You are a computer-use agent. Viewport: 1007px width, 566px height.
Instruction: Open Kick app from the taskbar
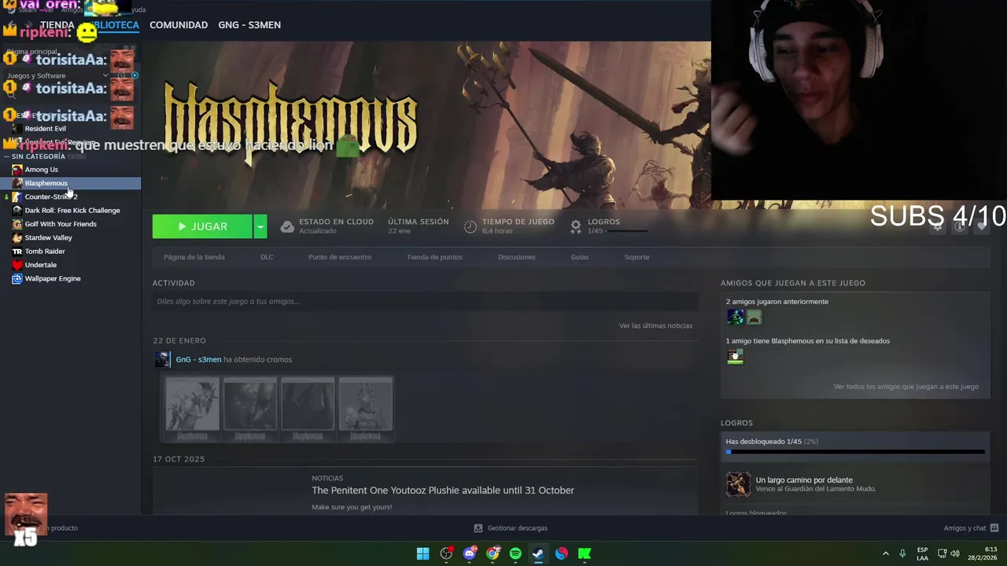coord(585,553)
